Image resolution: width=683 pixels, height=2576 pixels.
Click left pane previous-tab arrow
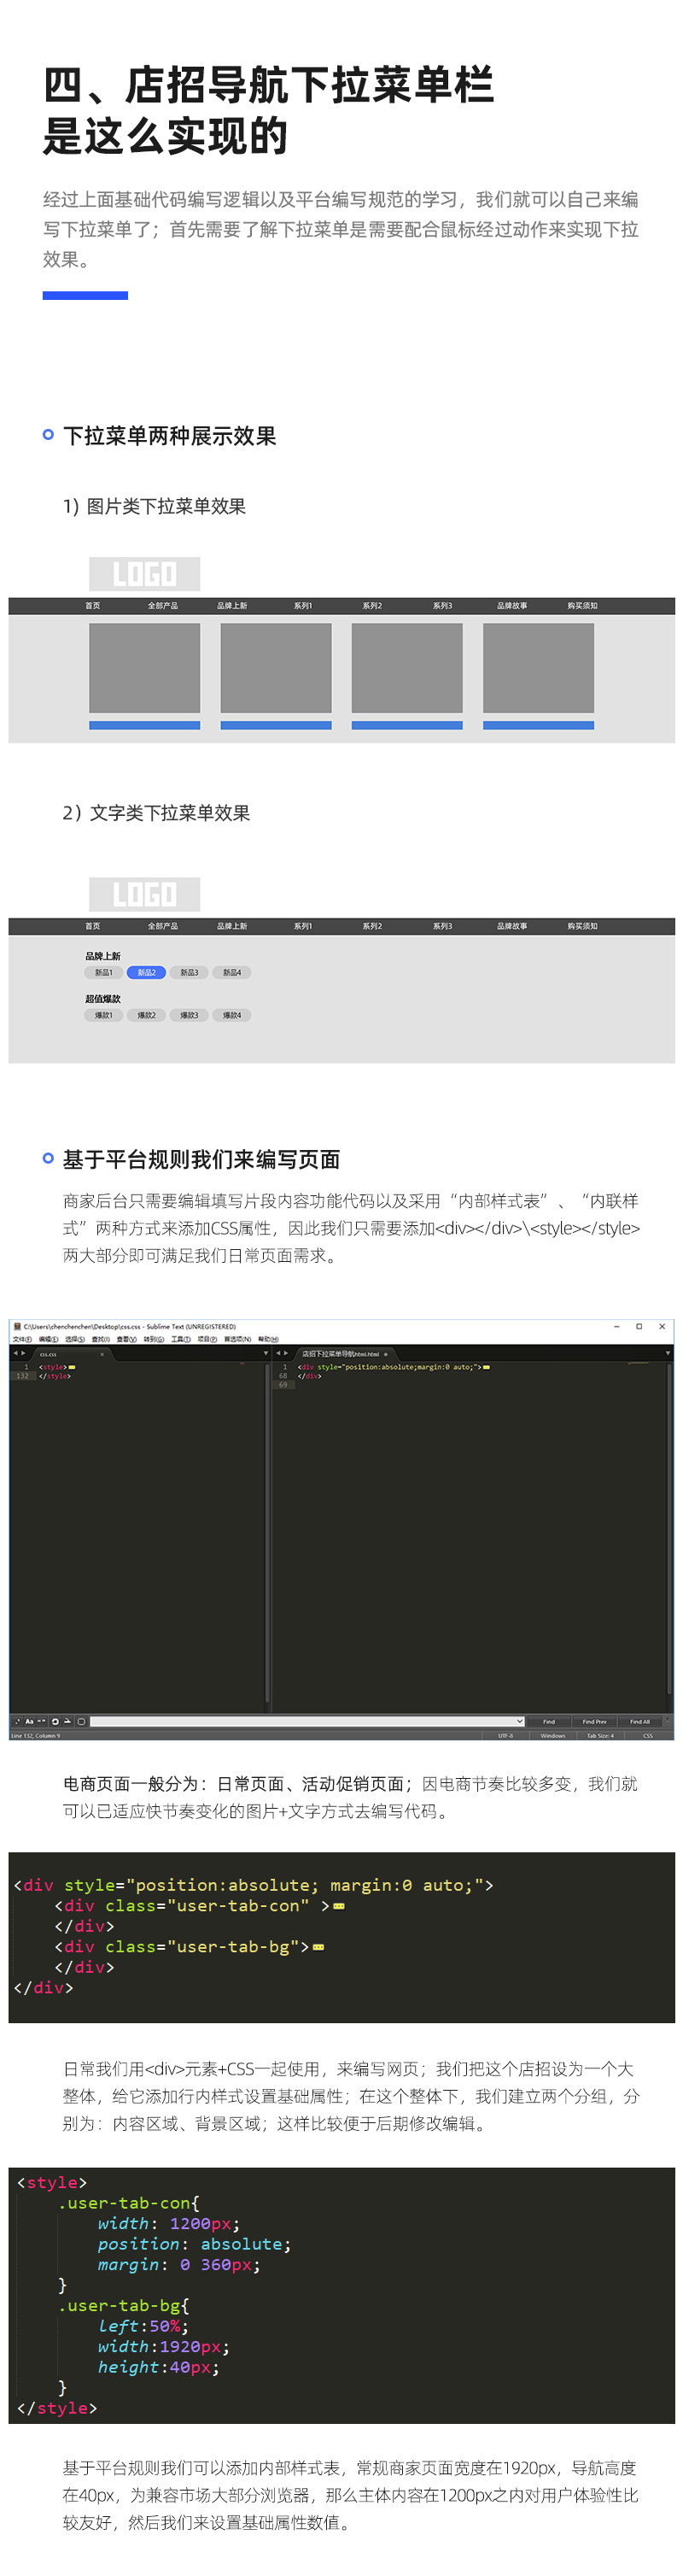[15, 1353]
